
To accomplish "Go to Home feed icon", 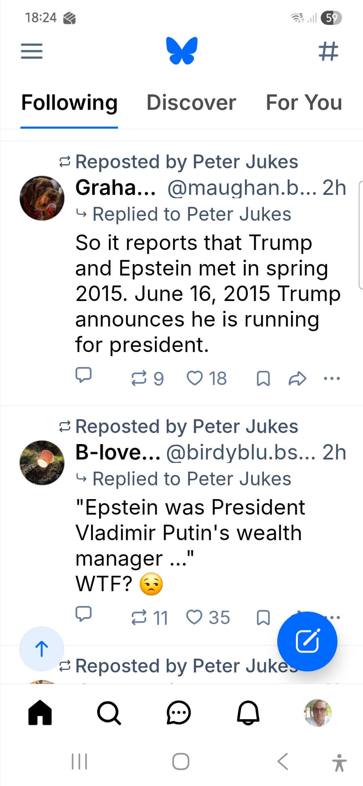I will 40,713.
